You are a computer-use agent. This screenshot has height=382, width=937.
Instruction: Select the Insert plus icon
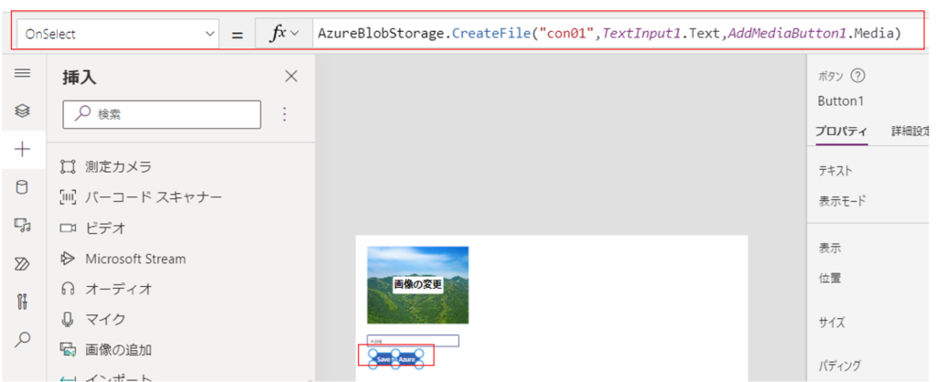23,149
